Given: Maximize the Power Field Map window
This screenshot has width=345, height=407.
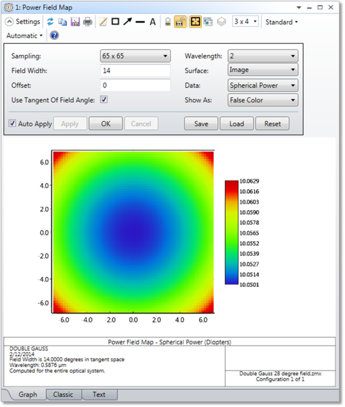Looking at the screenshot, I should tap(320, 7).
